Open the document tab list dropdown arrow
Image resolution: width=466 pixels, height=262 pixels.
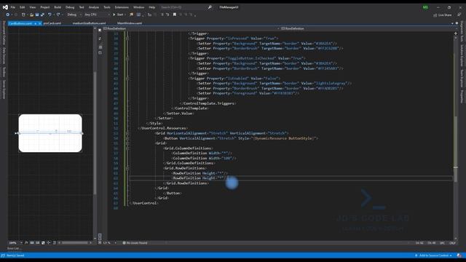(x=452, y=23)
